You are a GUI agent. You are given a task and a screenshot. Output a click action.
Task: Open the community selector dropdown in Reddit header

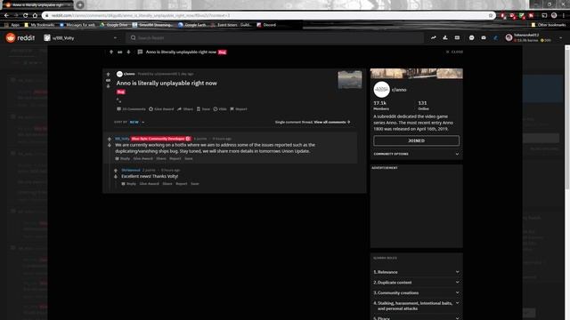pos(80,37)
